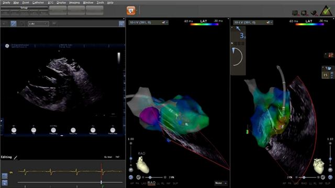Toggle the red grid icon on right map

331,55
